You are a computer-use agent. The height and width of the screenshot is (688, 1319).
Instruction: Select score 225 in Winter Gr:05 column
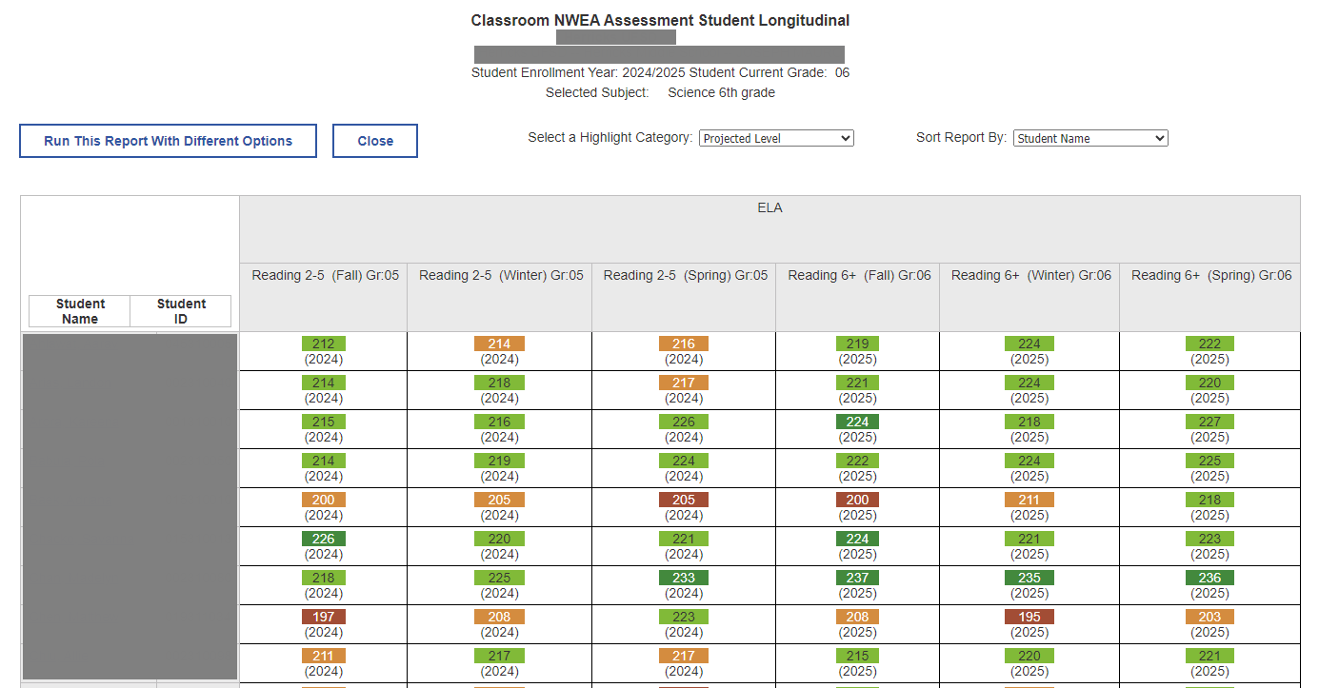pyautogui.click(x=499, y=578)
